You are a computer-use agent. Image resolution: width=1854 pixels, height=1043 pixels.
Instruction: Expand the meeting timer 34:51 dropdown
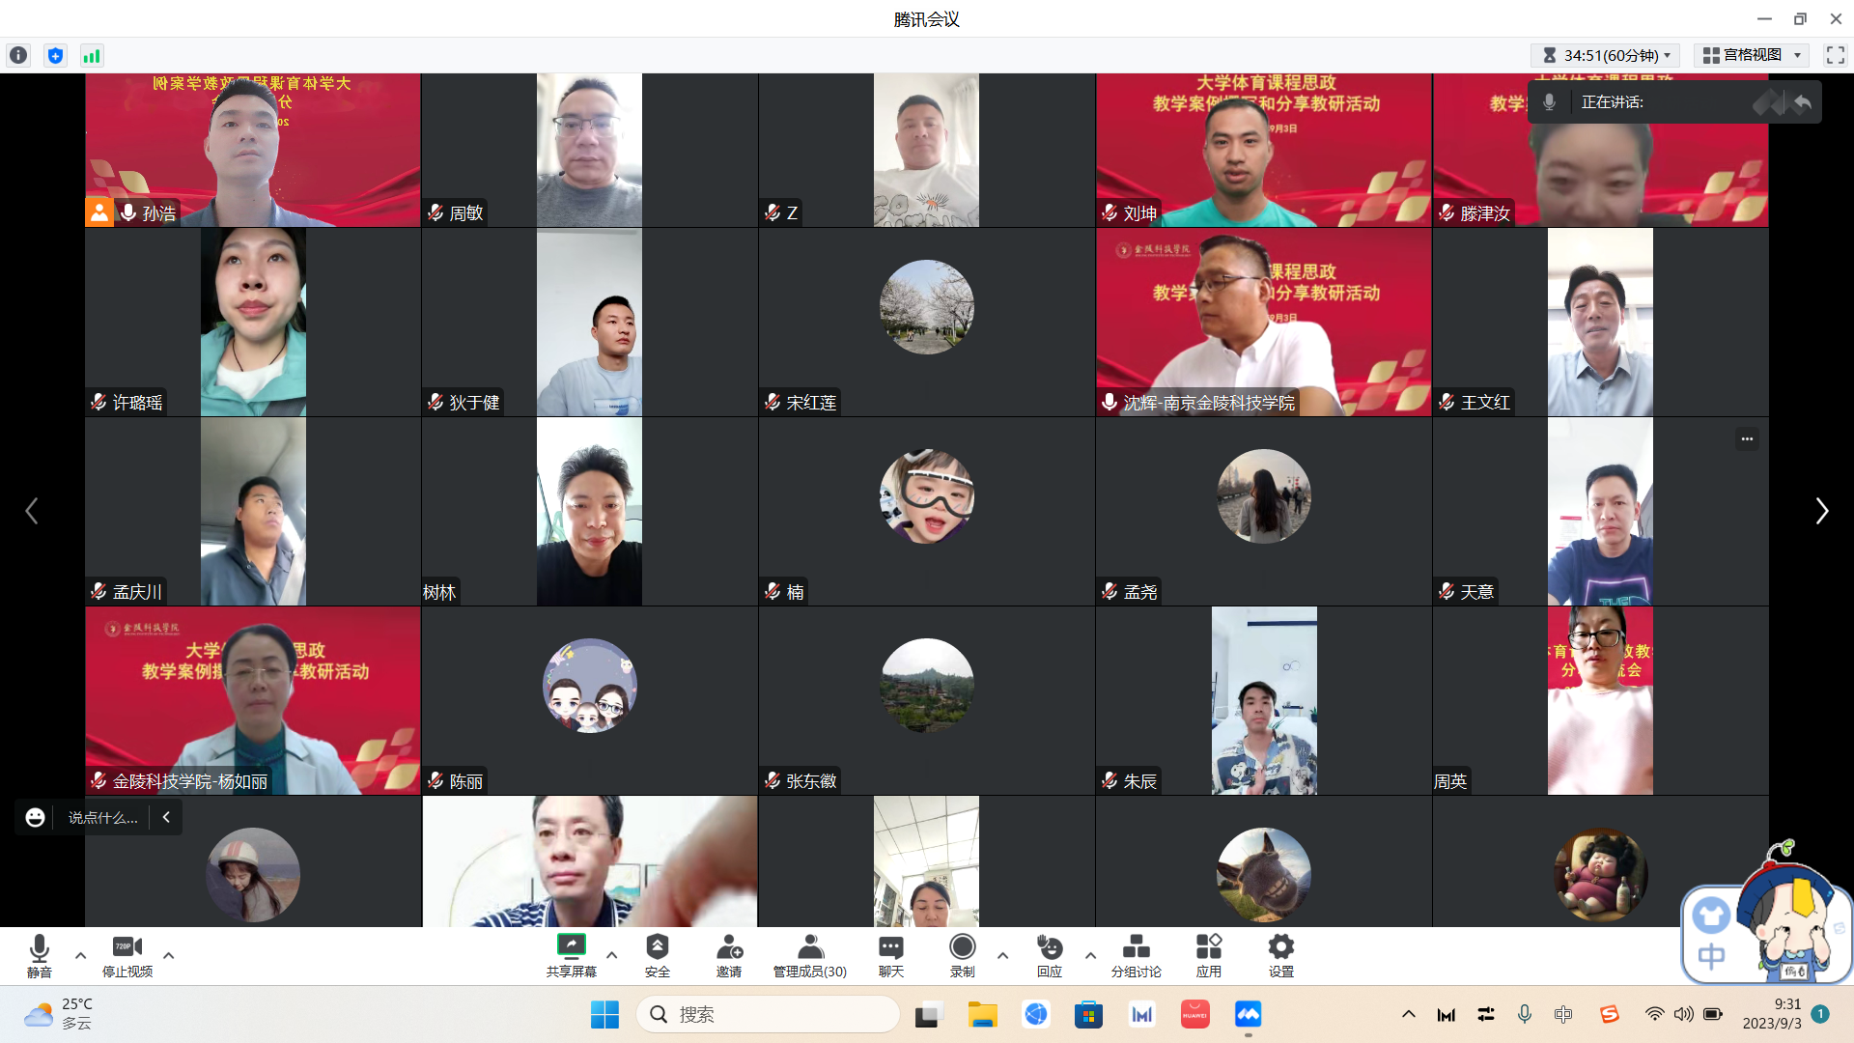(x=1607, y=55)
